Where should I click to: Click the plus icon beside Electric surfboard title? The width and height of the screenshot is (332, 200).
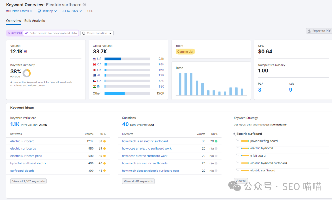(x=85, y=5)
